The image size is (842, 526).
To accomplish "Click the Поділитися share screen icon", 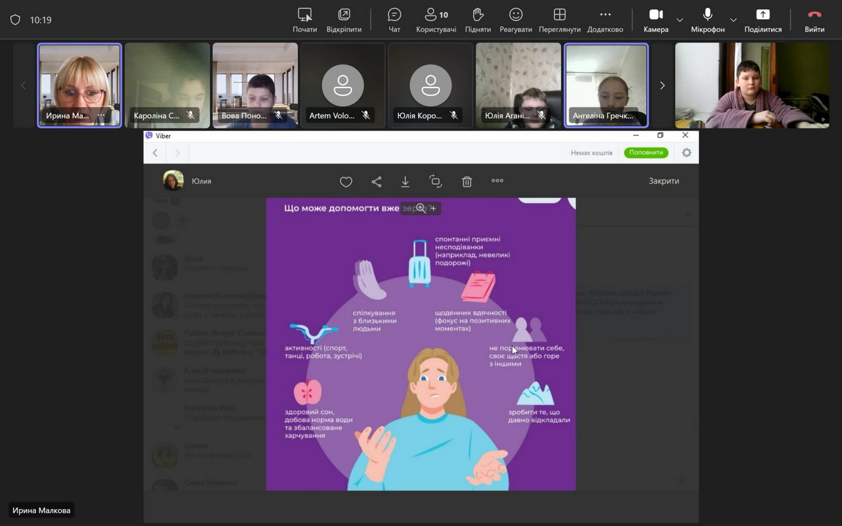I will (762, 20).
